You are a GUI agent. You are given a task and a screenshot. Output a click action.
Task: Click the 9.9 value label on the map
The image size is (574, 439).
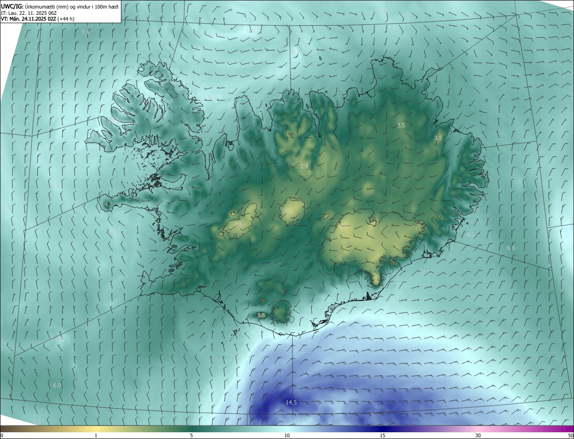point(251,31)
